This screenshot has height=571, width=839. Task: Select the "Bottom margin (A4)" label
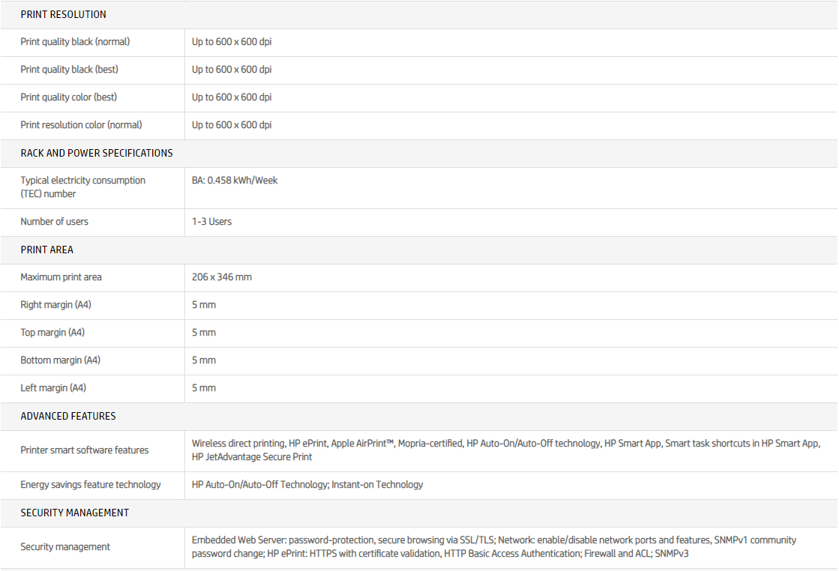pyautogui.click(x=60, y=360)
